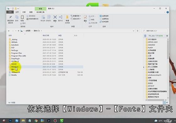176x123 pixels.
Task: Switch to the 主页 (Home) ribbon tab
Action: (17, 12)
